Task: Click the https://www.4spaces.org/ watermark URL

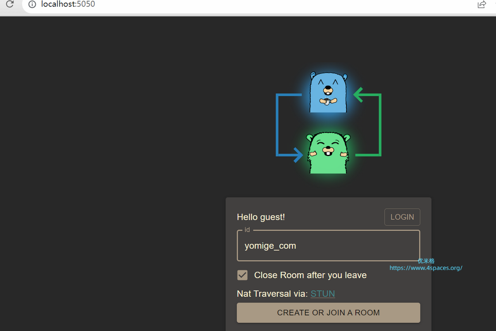Action: pos(426,268)
